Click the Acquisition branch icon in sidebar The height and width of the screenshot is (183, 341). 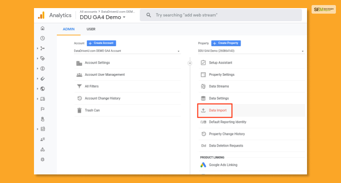pyautogui.click(x=43, y=49)
